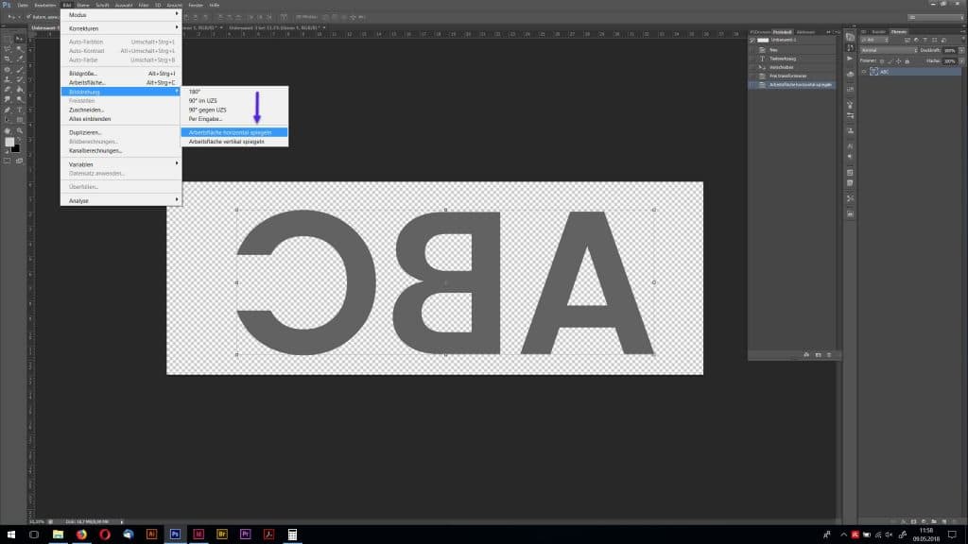968x544 pixels.
Task: Click the foreground color swatch
Action: (x=9, y=143)
